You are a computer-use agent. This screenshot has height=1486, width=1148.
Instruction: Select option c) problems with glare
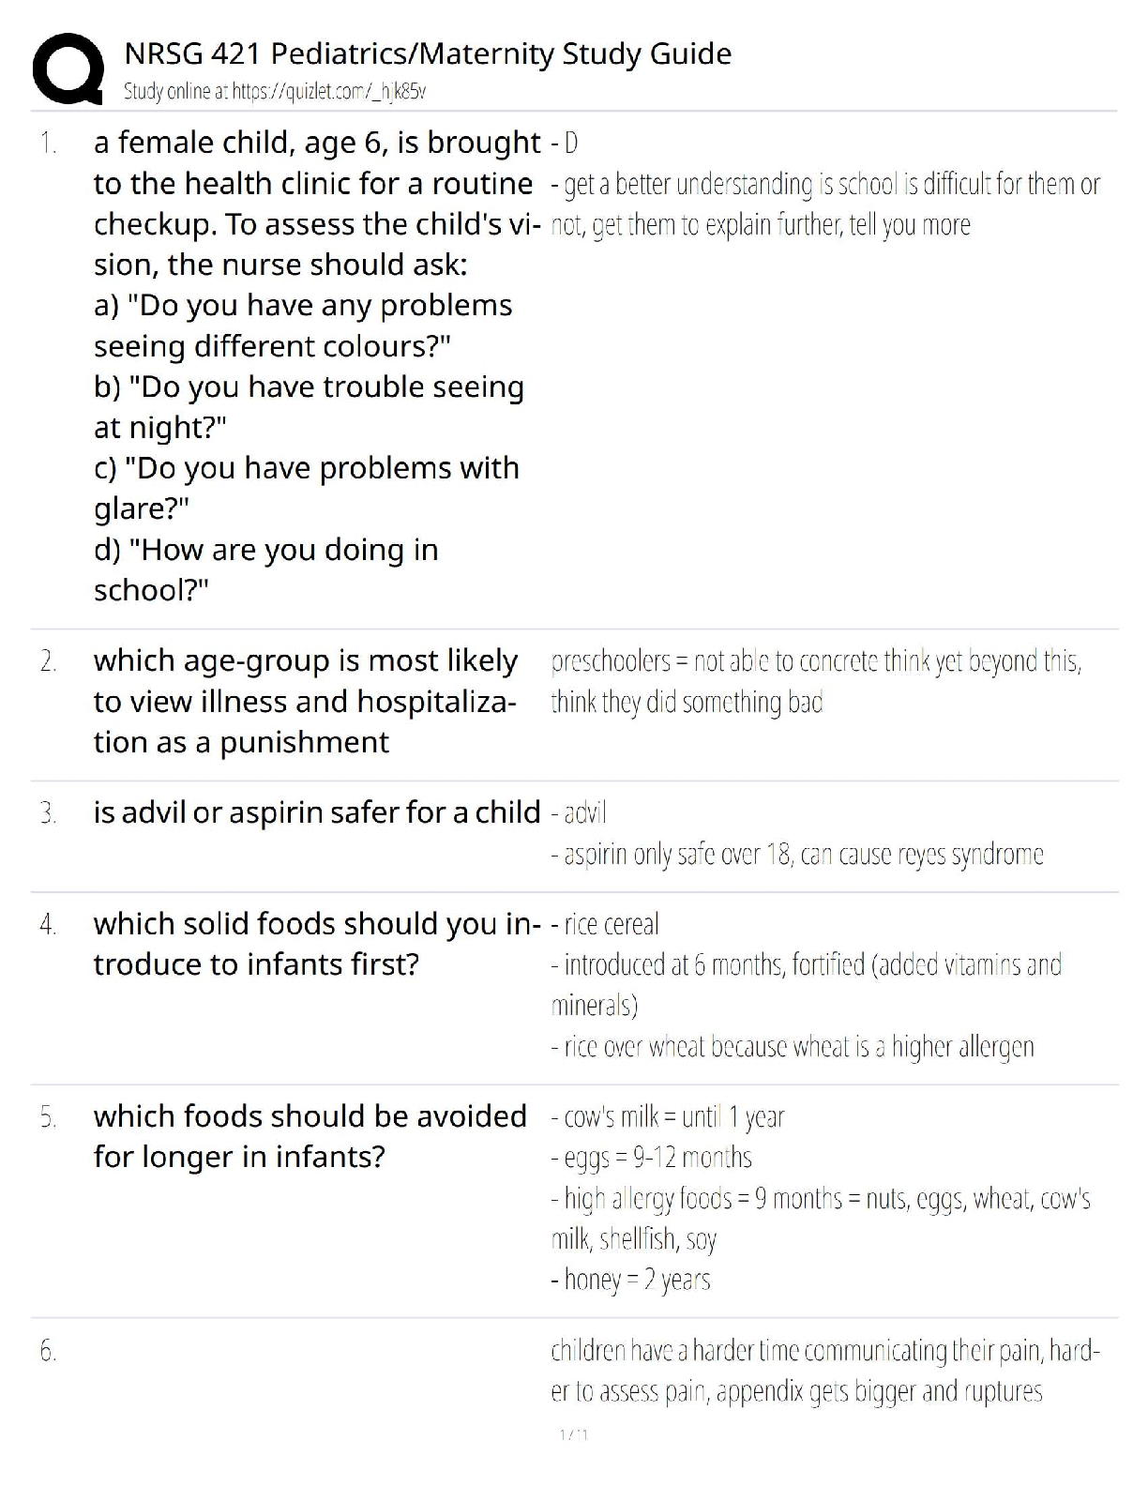pyautogui.click(x=306, y=488)
